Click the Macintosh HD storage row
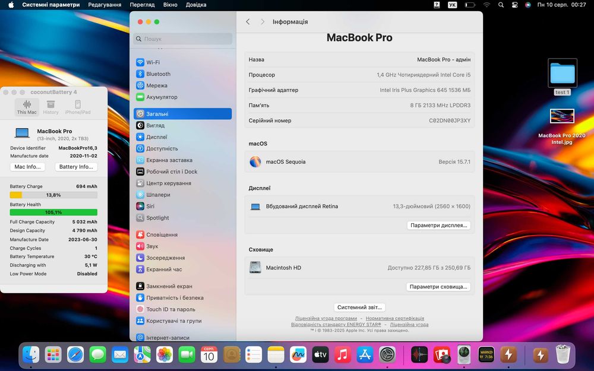594x371 pixels. (x=359, y=268)
